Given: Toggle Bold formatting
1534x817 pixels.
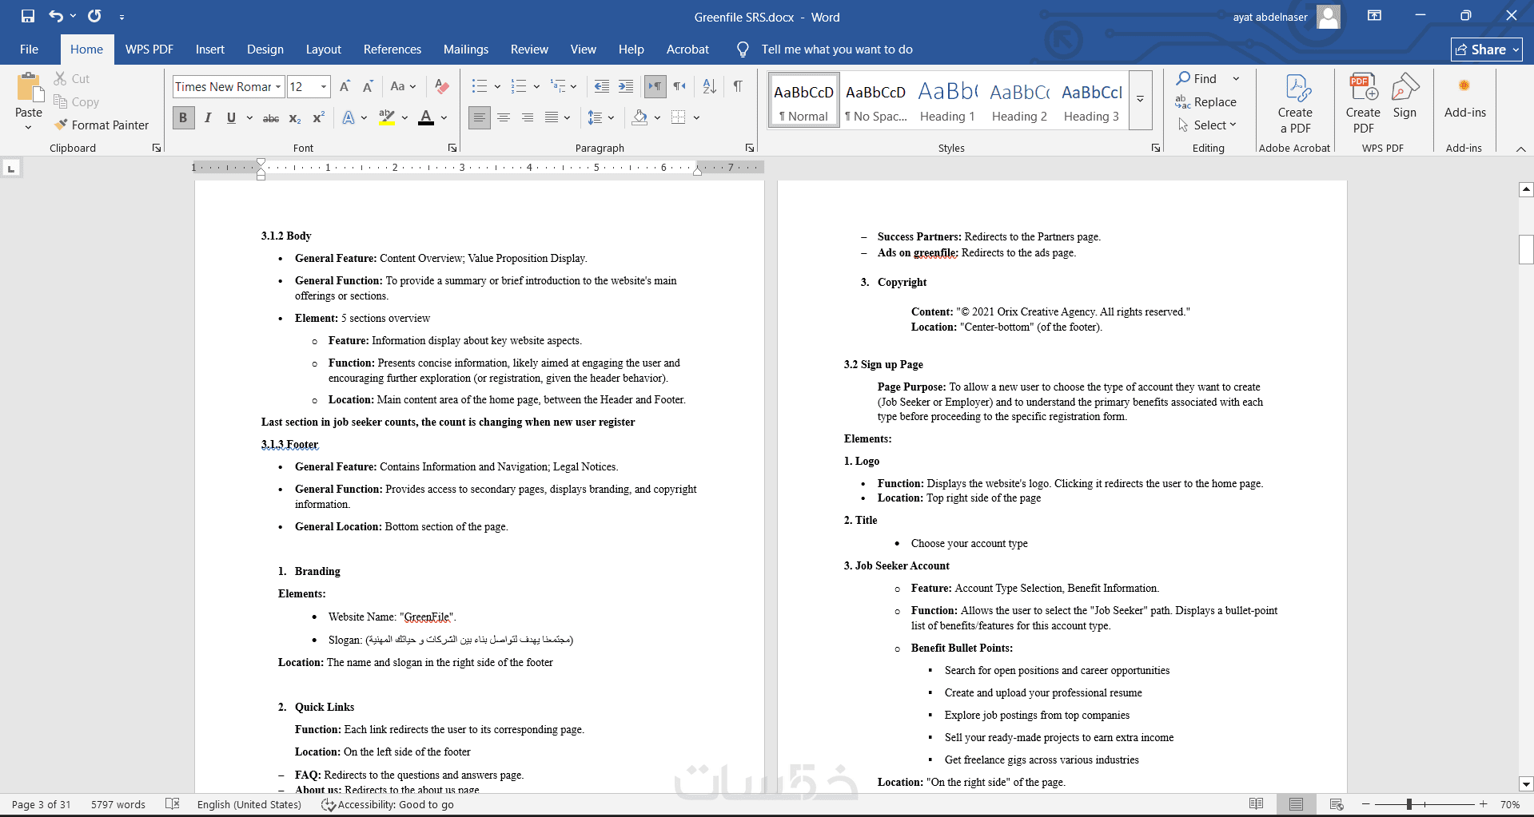Looking at the screenshot, I should (183, 117).
